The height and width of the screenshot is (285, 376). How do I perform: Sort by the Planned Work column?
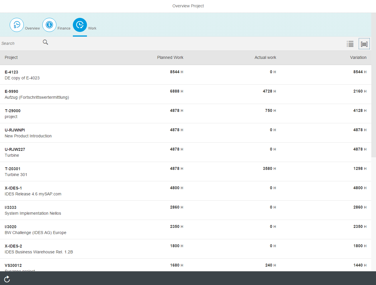(170, 57)
